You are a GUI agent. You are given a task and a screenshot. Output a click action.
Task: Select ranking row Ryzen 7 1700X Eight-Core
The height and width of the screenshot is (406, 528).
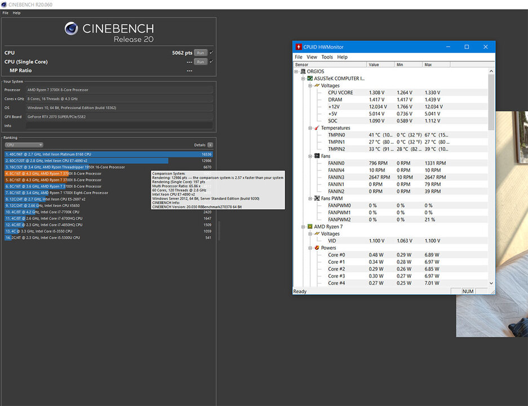(108, 193)
